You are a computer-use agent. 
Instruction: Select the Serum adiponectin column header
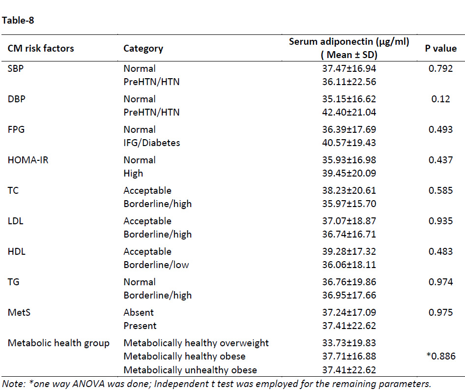349,48
